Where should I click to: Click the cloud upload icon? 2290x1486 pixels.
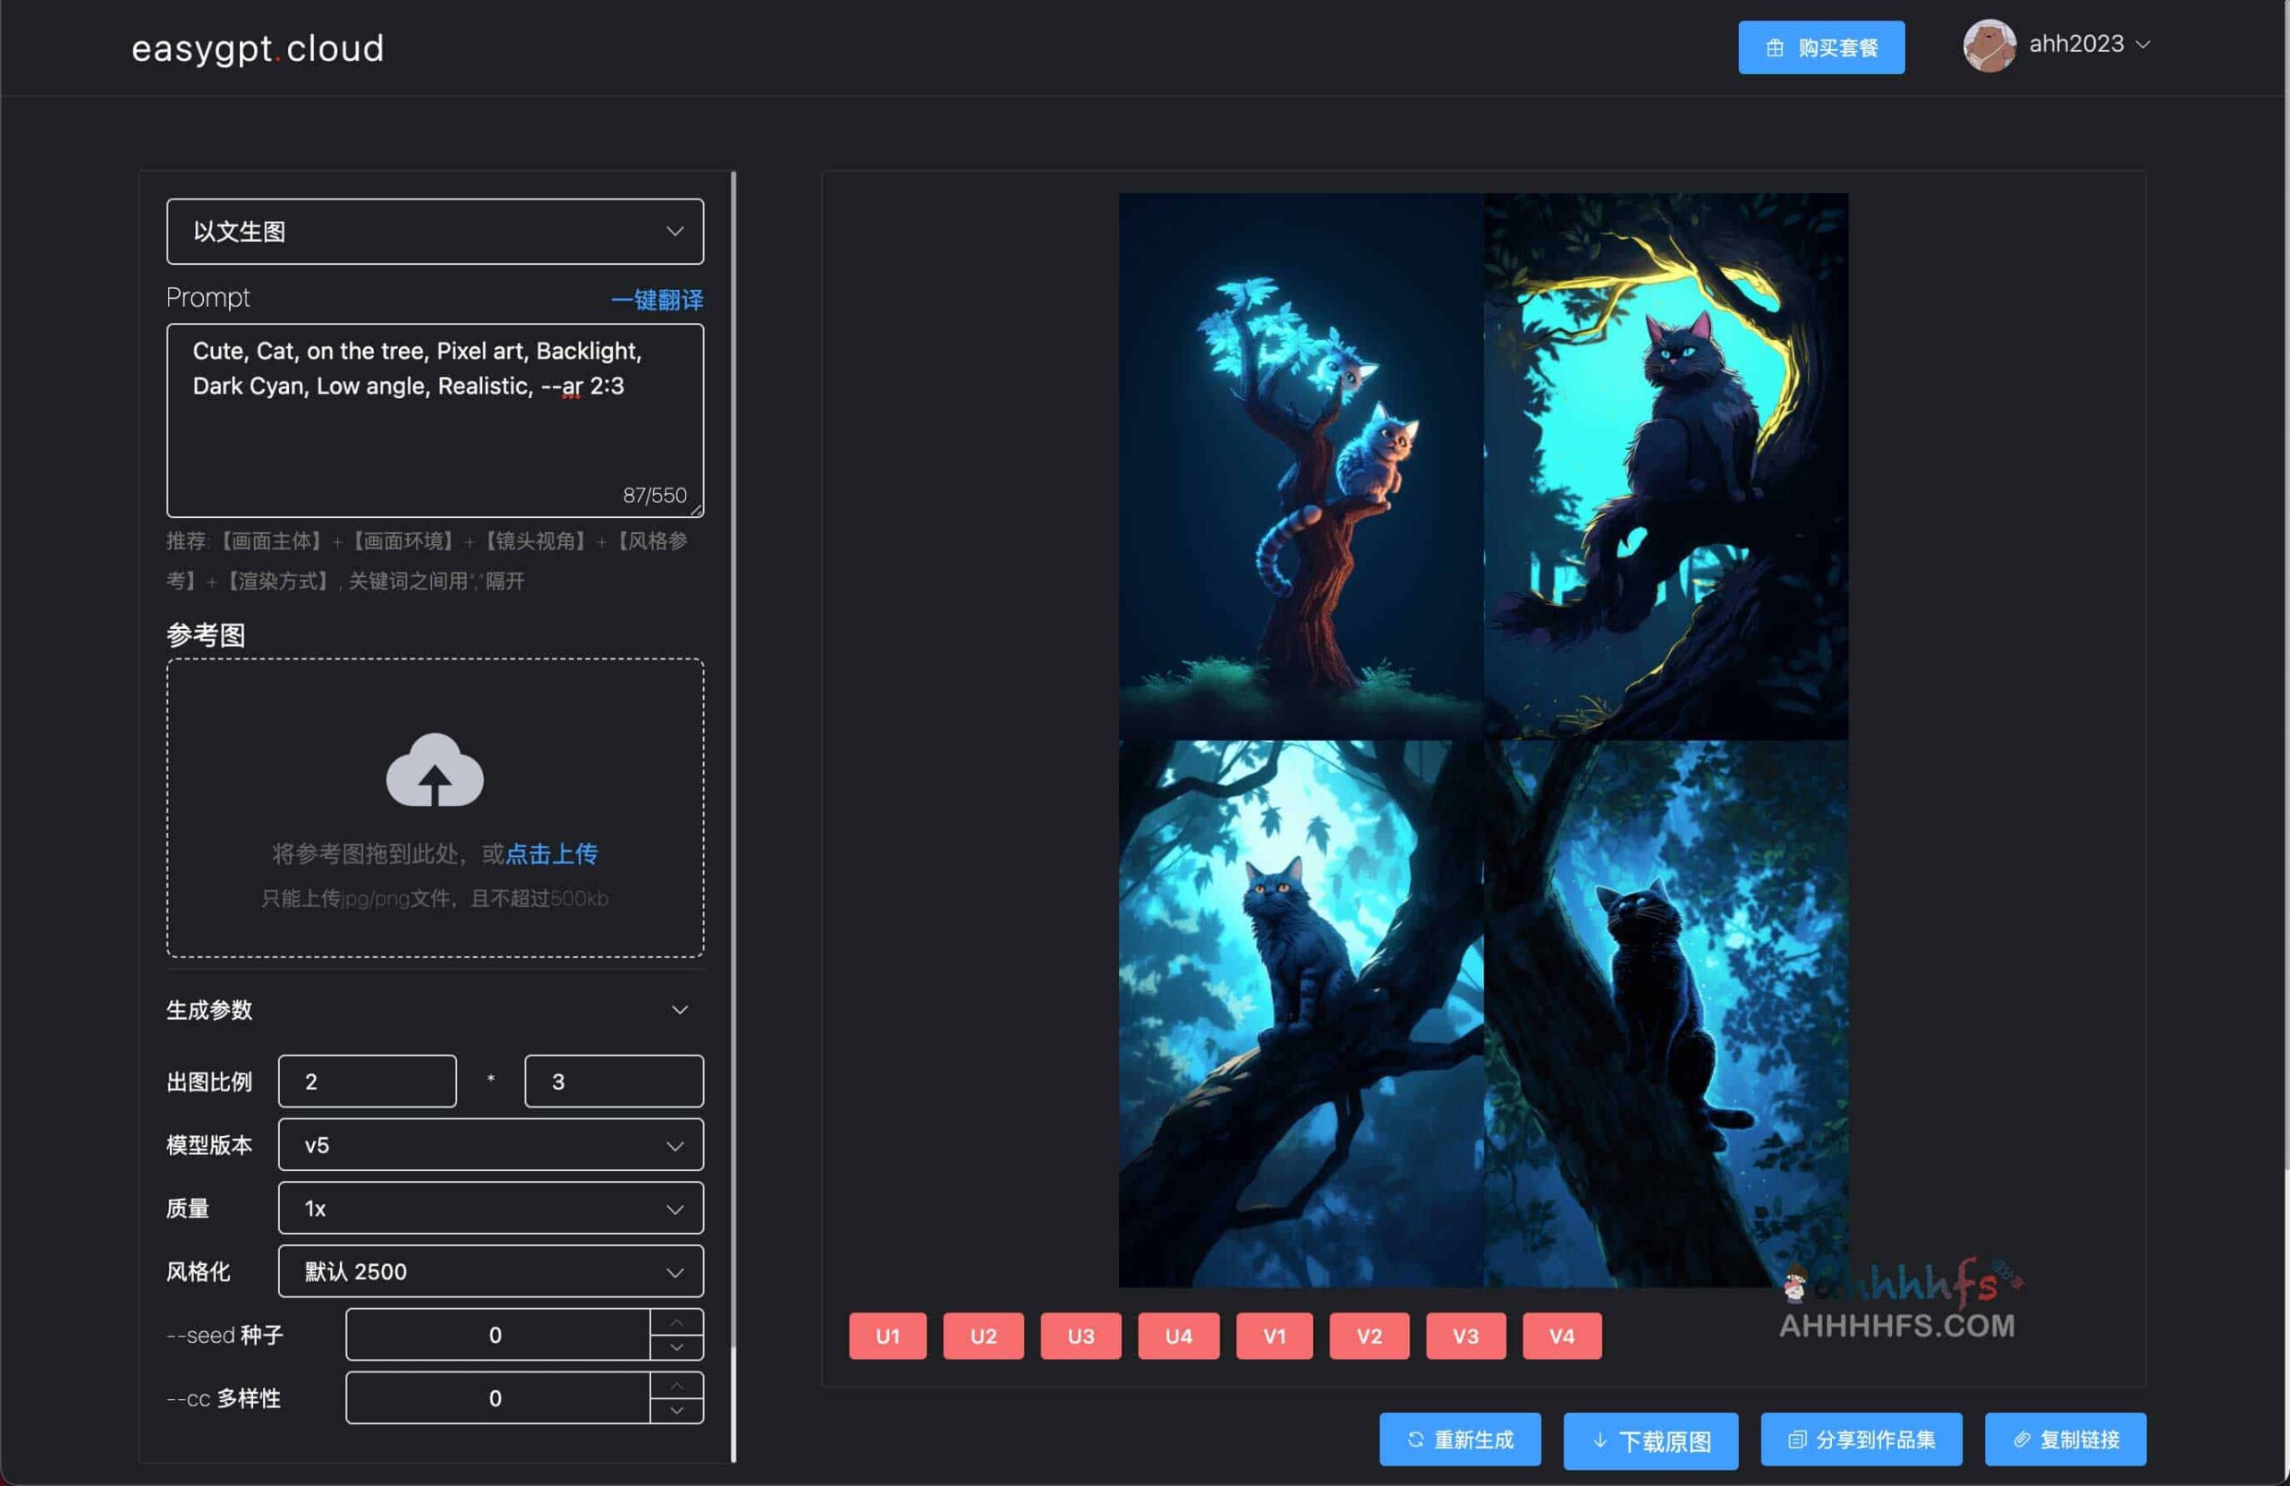[x=435, y=770]
